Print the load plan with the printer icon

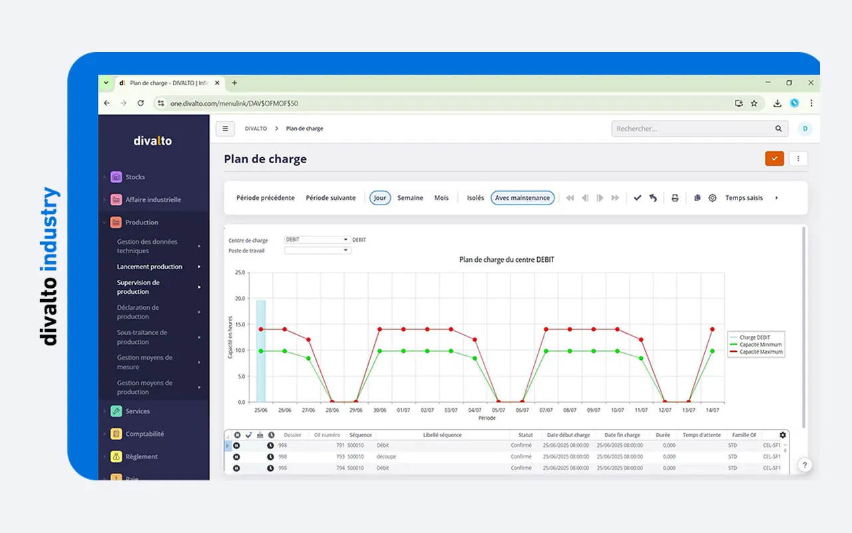(x=674, y=198)
